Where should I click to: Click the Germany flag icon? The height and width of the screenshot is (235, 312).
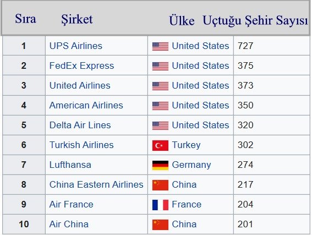tap(160, 165)
